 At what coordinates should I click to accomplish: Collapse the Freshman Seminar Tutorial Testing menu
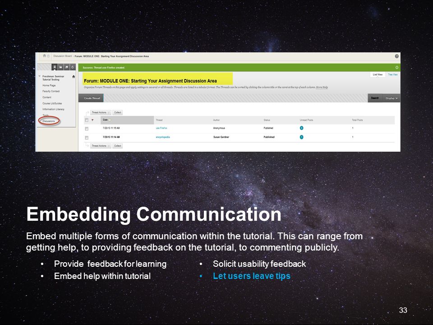coord(40,76)
